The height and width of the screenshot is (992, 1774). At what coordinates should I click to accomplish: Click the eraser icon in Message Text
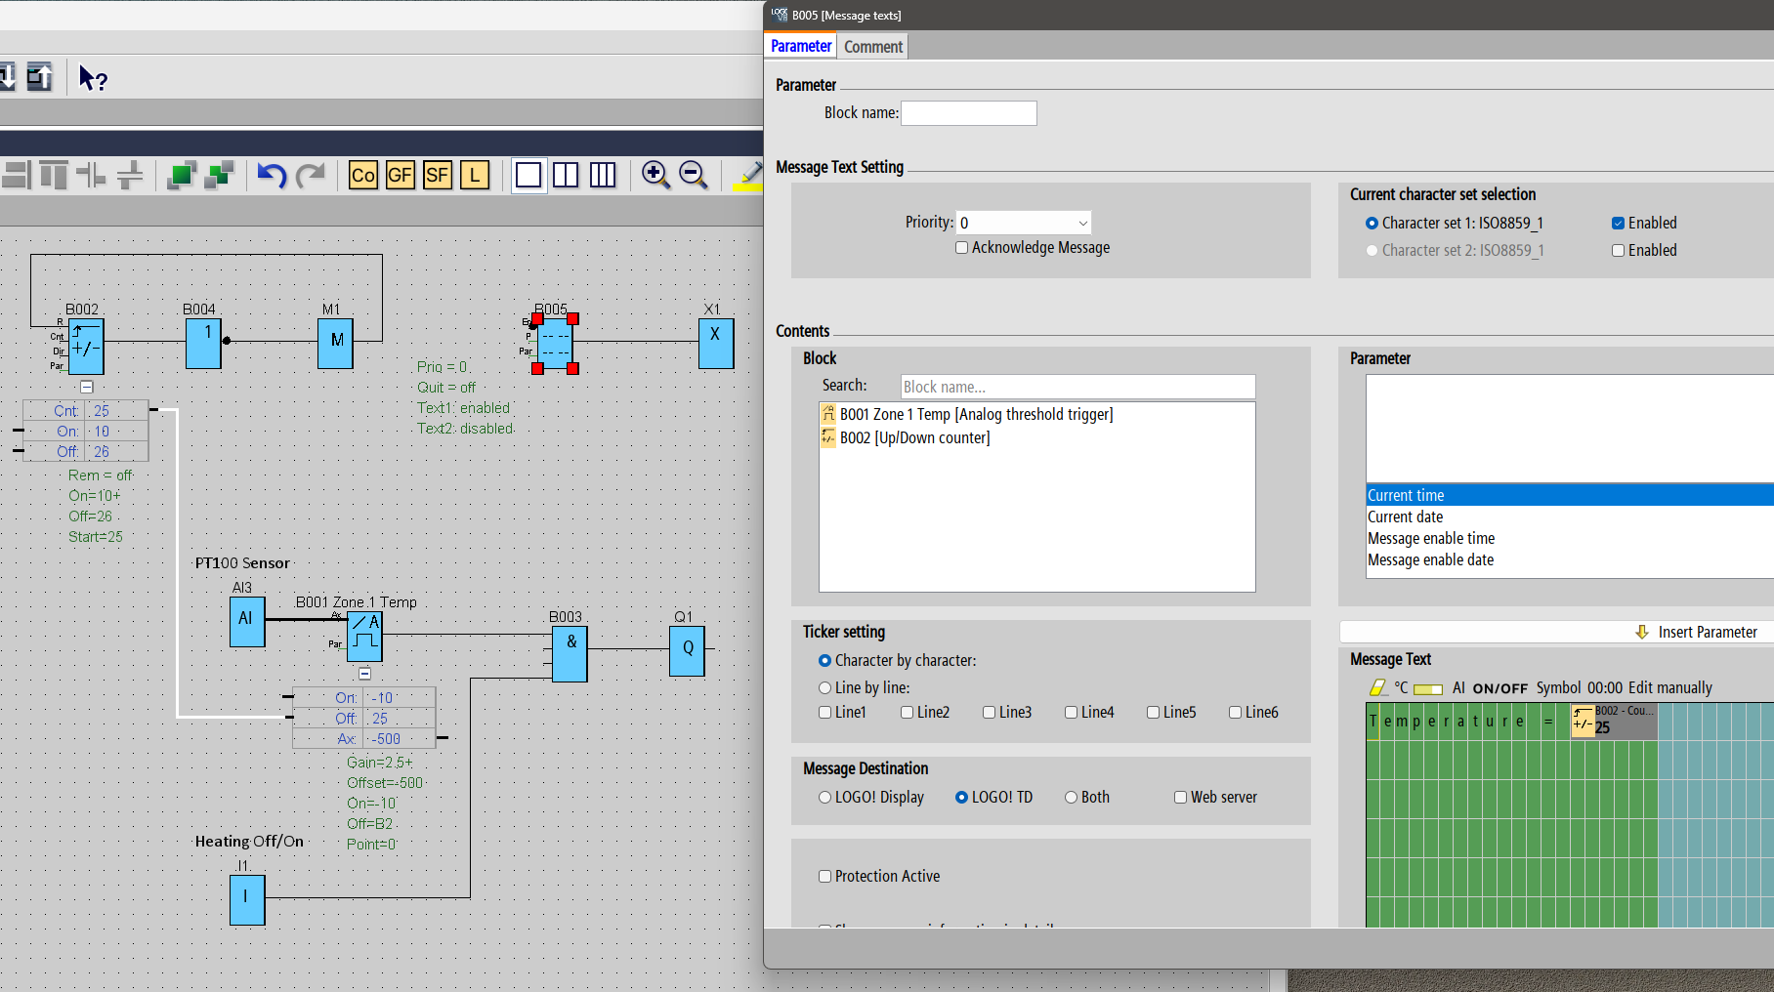point(1377,688)
